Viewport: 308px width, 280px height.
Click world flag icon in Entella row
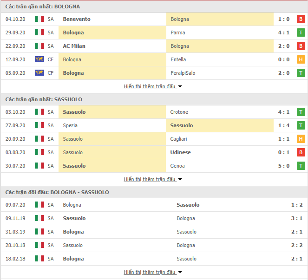39,59
